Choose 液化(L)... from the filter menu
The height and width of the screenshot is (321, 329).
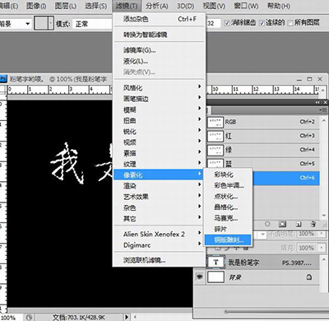(x=159, y=61)
